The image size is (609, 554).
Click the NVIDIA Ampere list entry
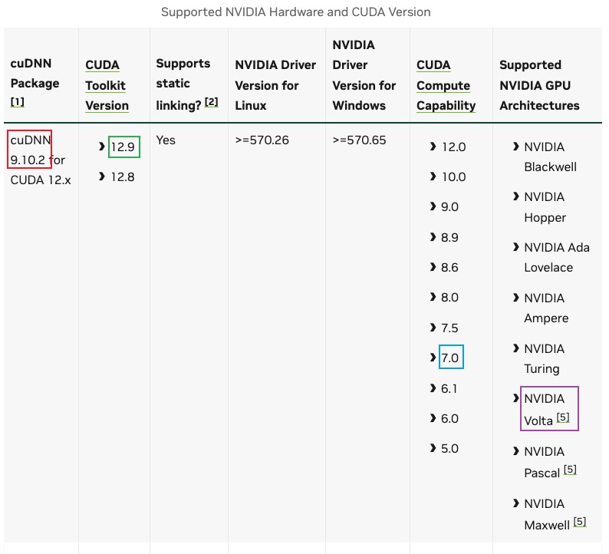click(x=546, y=308)
